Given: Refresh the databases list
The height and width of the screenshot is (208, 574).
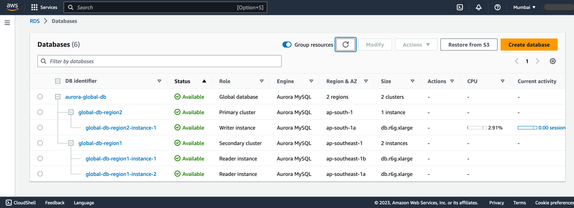Looking at the screenshot, I should pyautogui.click(x=345, y=44).
